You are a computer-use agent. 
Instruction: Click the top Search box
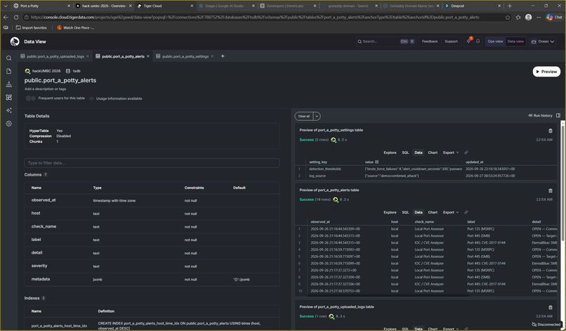point(386,41)
